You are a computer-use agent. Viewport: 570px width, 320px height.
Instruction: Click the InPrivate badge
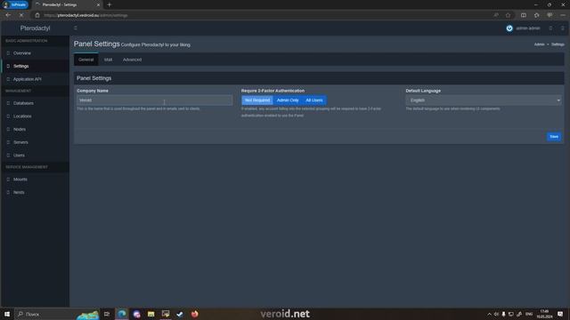pyautogui.click(x=15, y=4)
